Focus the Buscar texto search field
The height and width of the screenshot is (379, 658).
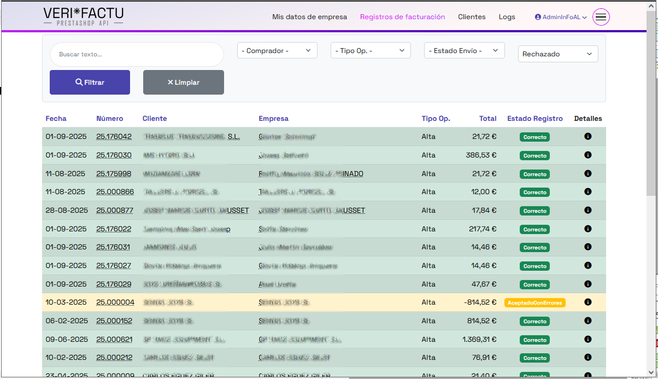click(x=137, y=55)
